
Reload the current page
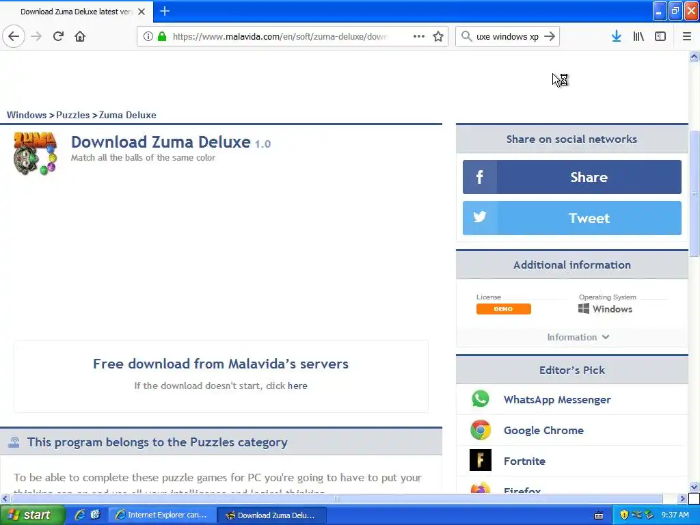click(58, 36)
